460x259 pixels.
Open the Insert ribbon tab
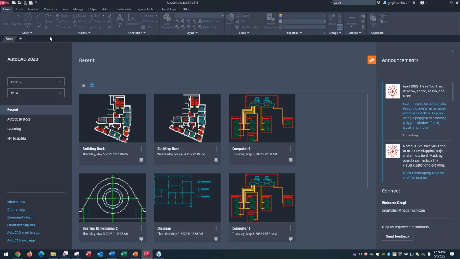[19, 9]
